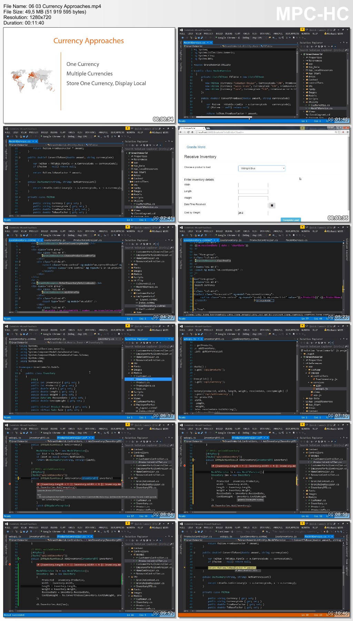Click the Complete Load button
This screenshot has height=621, width=353.
[x=291, y=220]
